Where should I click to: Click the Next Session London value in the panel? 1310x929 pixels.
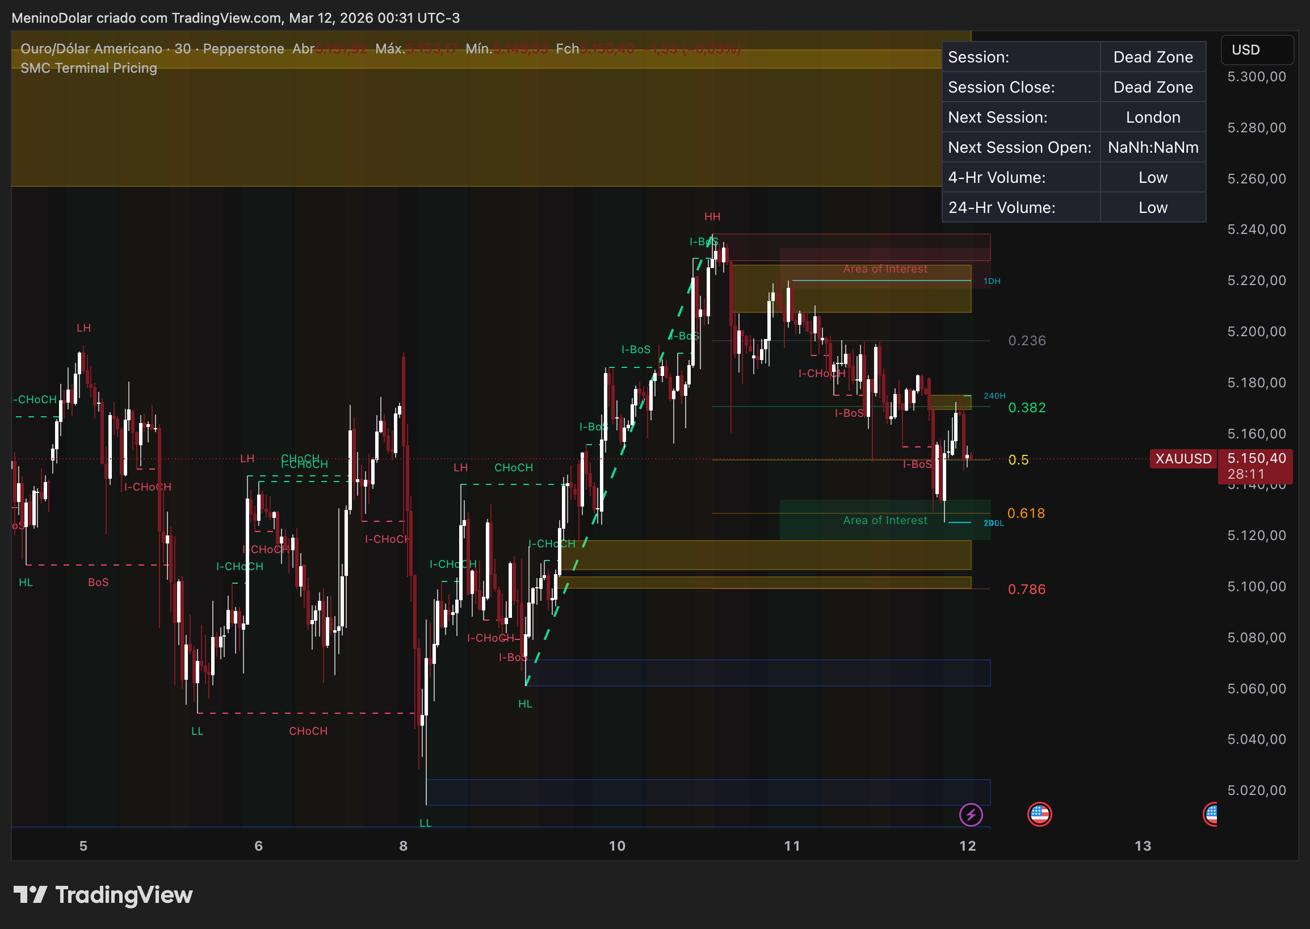coord(1153,117)
